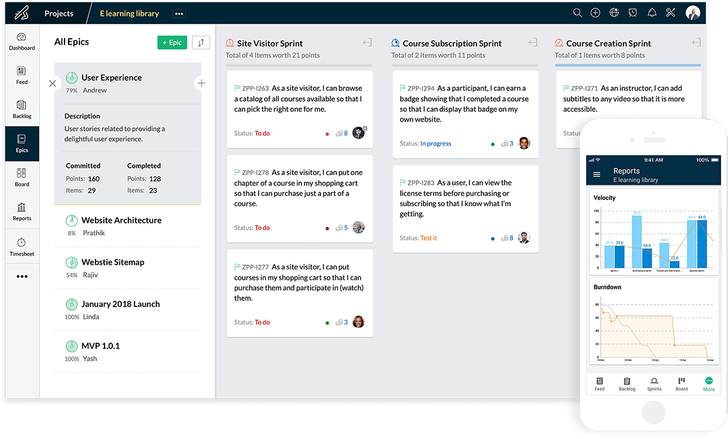Close the User Experience epic details
Image resolution: width=728 pixels, height=439 pixels.
point(53,84)
